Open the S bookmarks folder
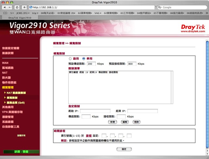Image resolution: width=209 pixels, height=159 pixels. (12, 13)
